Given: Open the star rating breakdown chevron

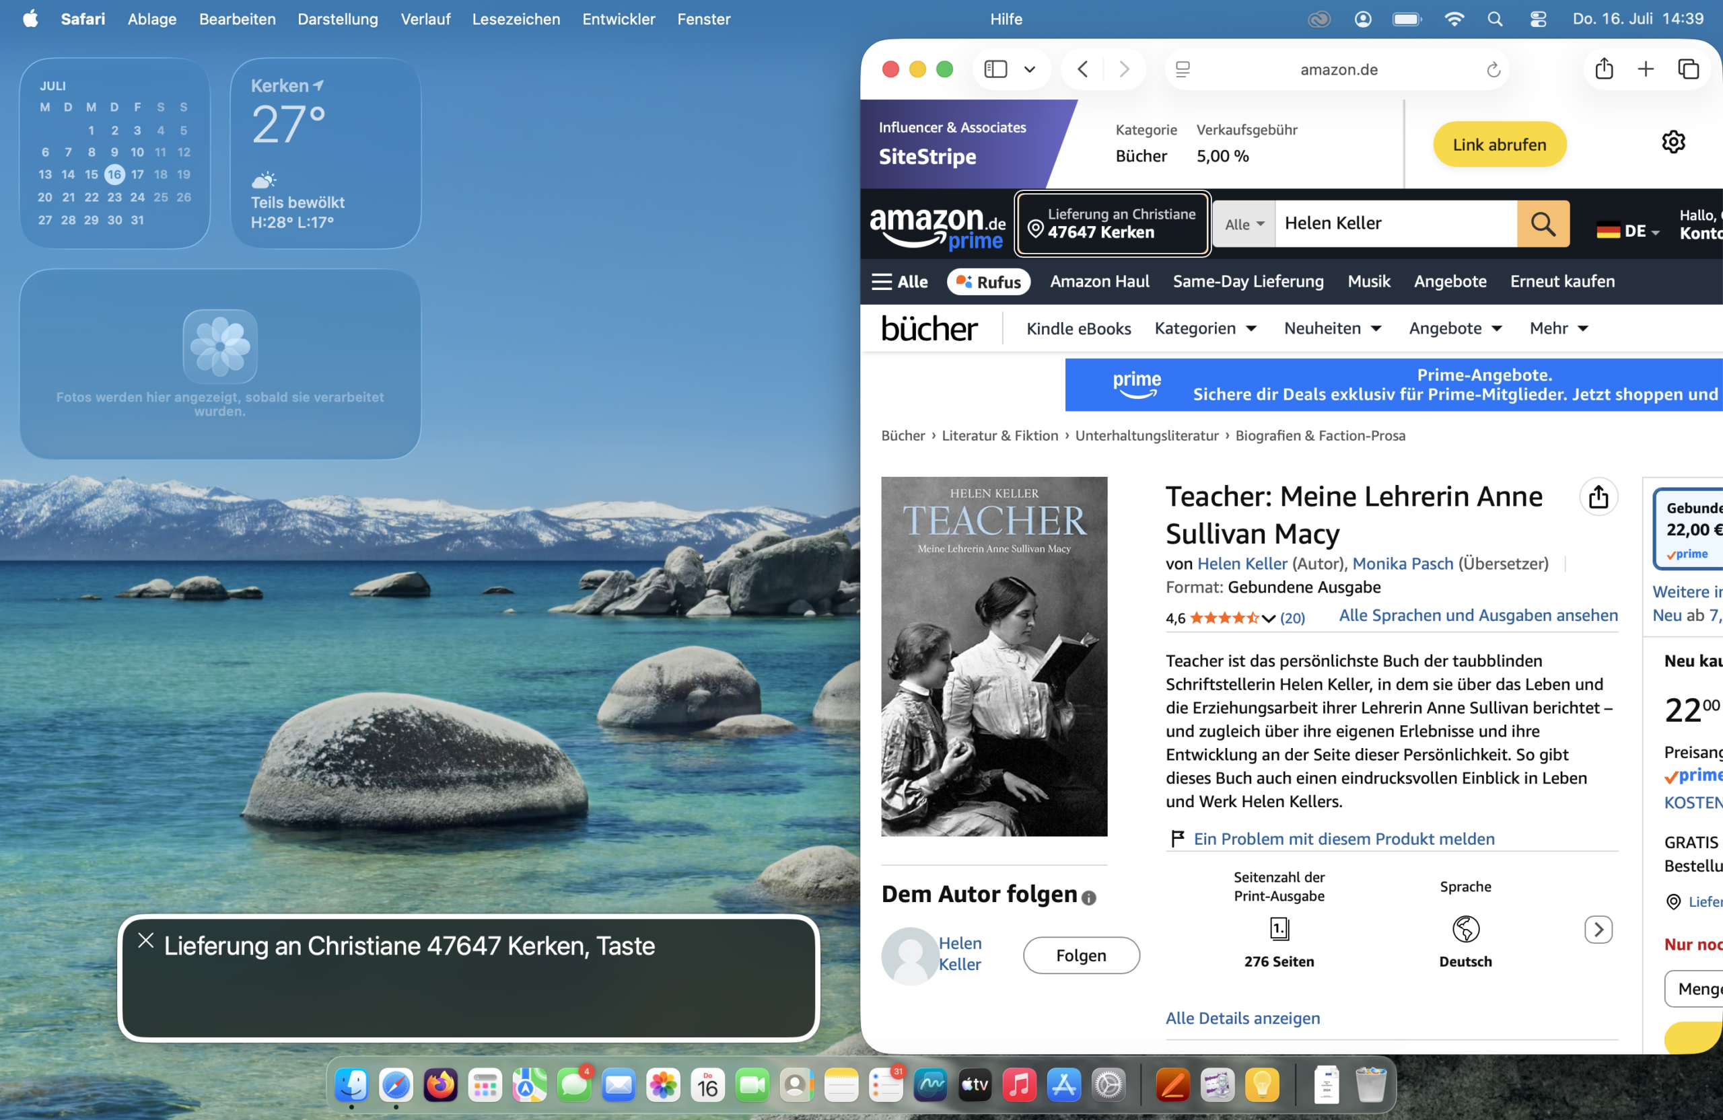Looking at the screenshot, I should click(1269, 619).
